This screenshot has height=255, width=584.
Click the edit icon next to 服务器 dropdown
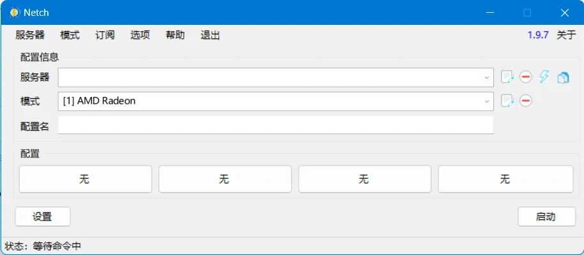pyautogui.click(x=507, y=77)
